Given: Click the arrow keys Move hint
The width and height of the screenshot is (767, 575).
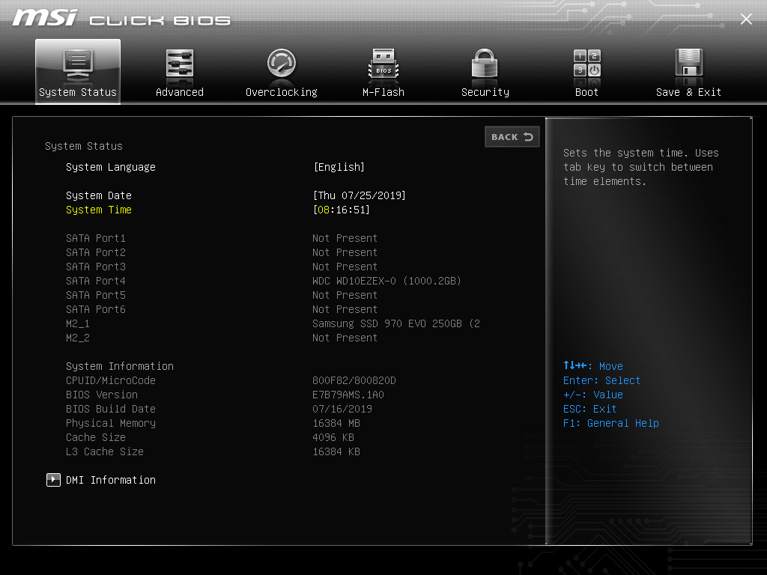Looking at the screenshot, I should coord(593,365).
